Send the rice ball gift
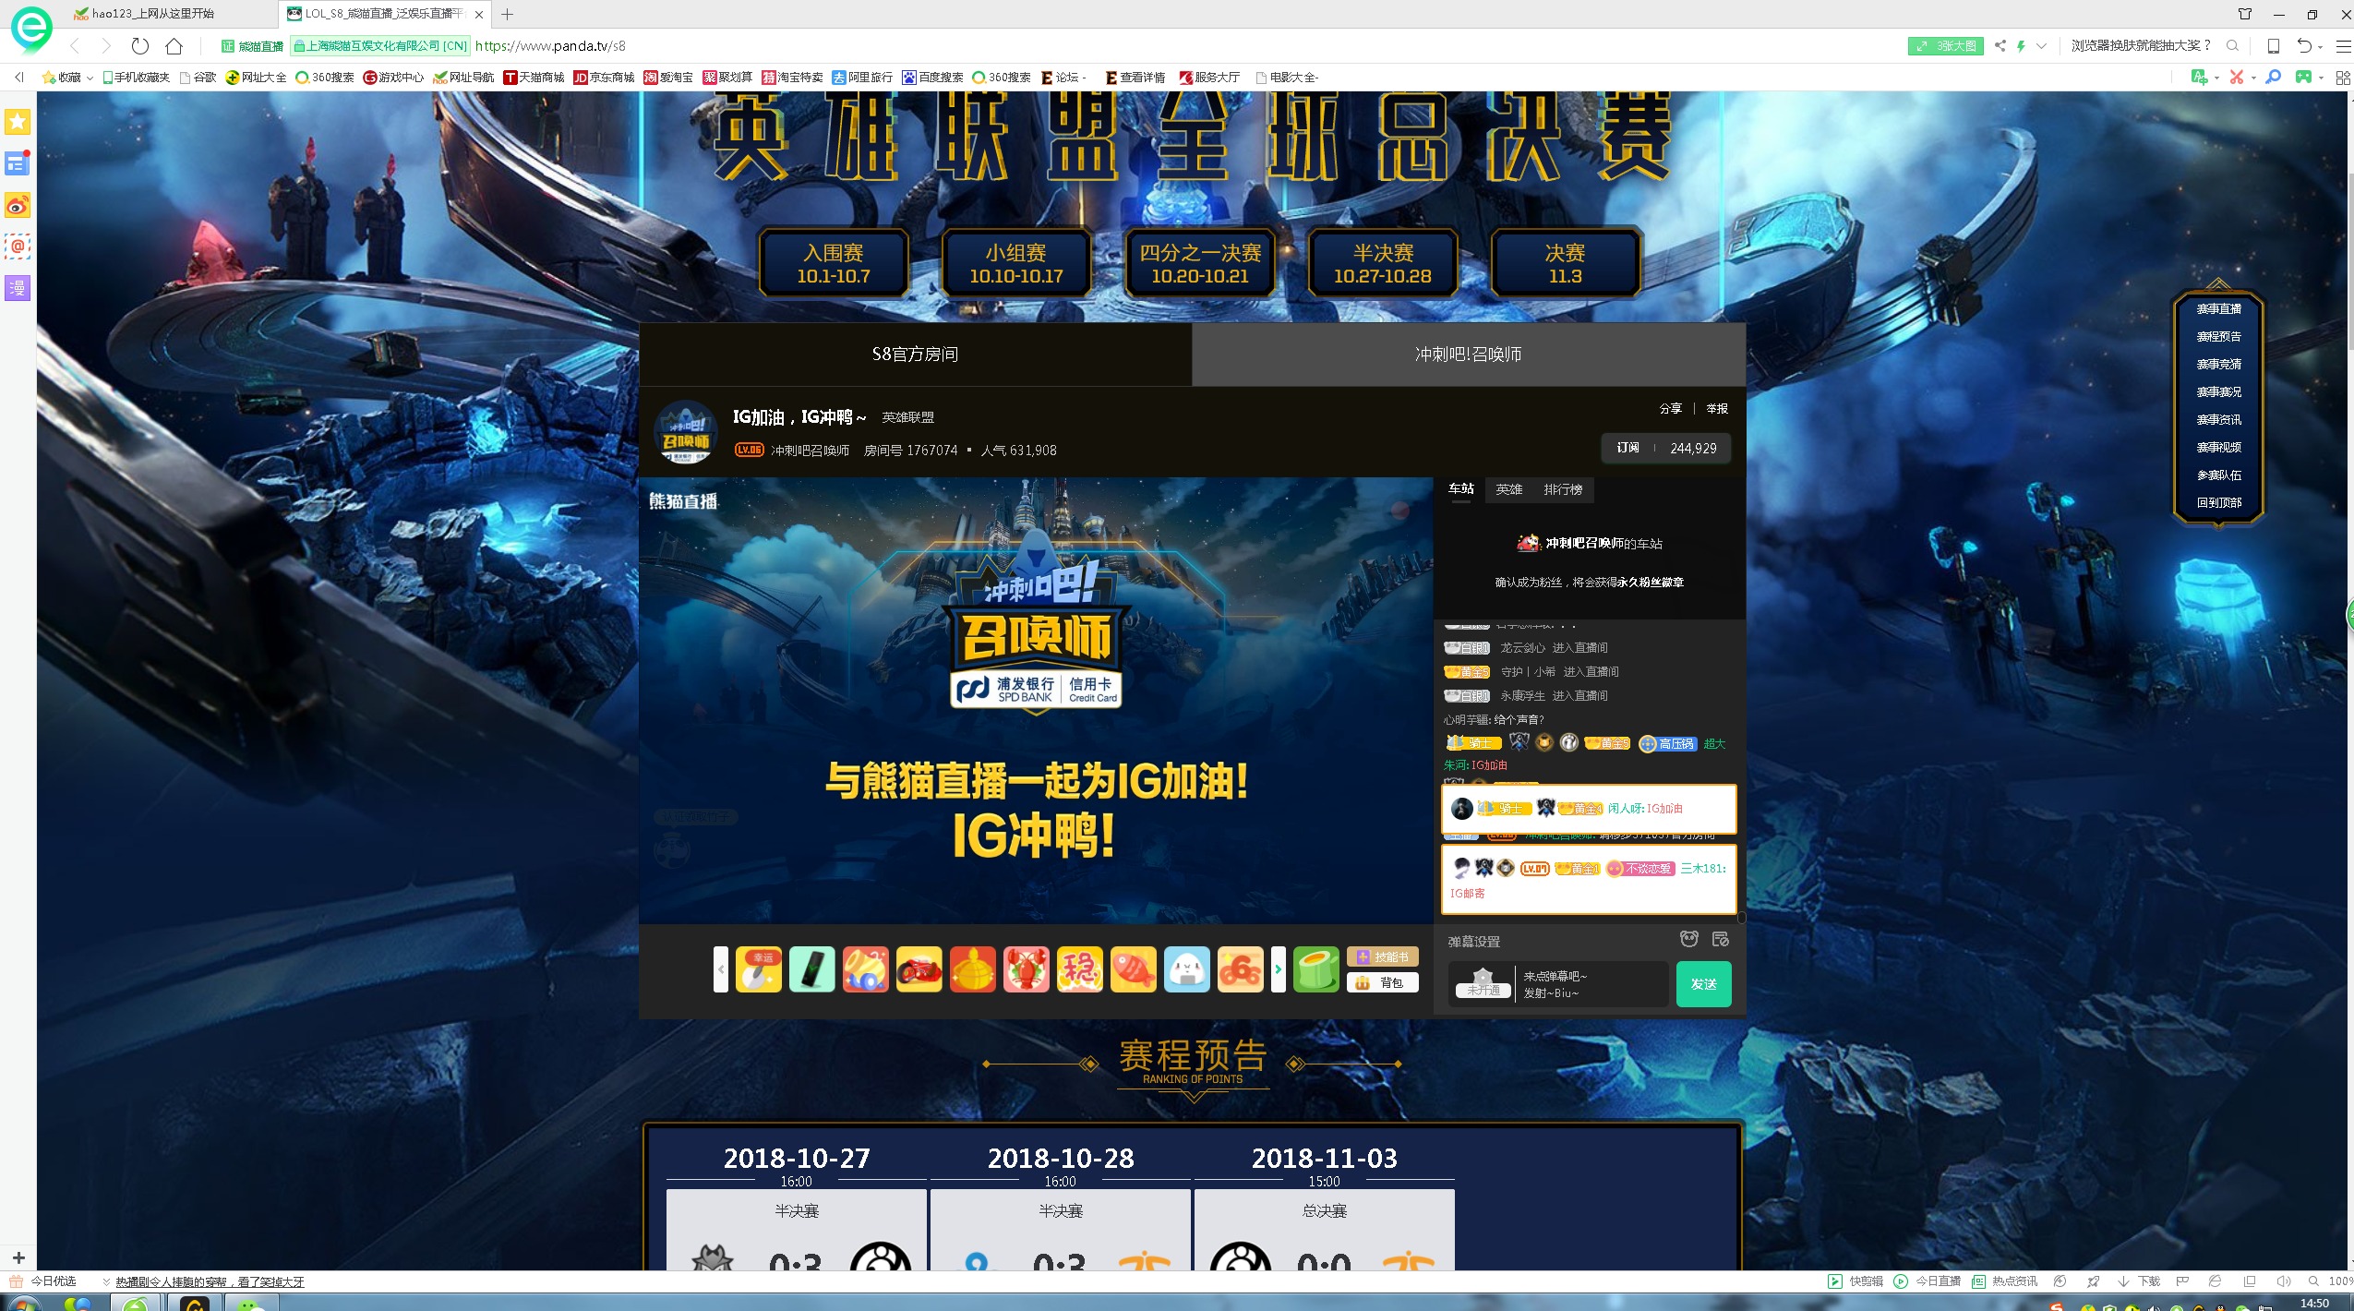2354x1311 pixels. coord(1186,969)
